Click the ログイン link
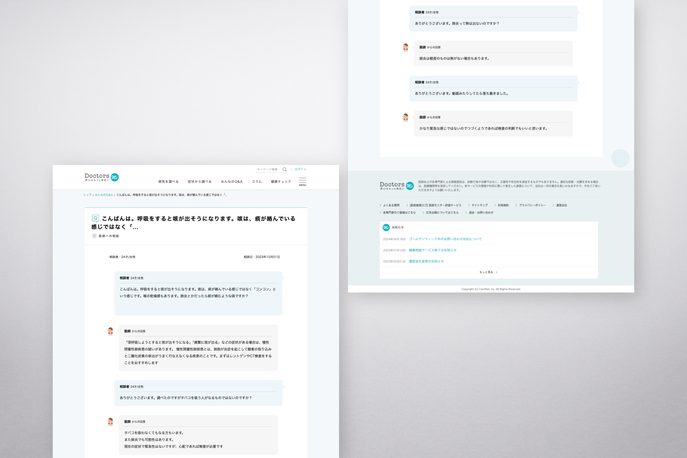The width and height of the screenshot is (687, 458). [x=301, y=169]
